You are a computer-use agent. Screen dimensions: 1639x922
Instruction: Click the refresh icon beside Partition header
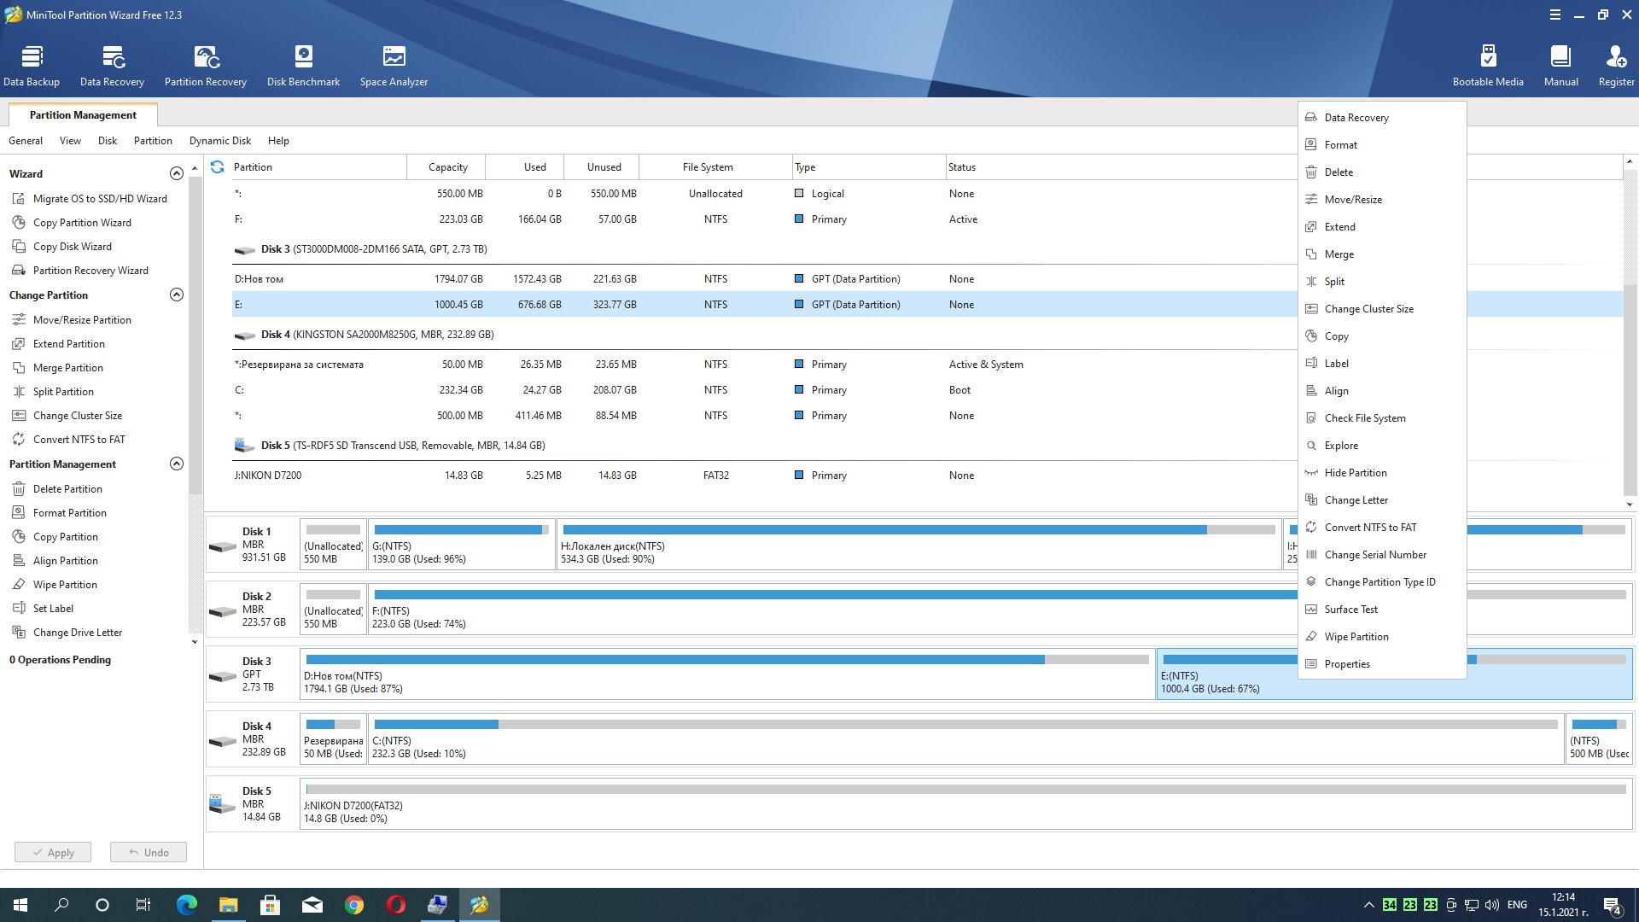(217, 167)
